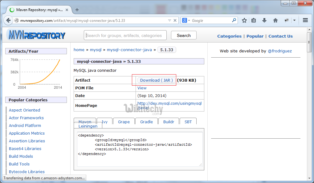Bookmark this page with the star icon

pyautogui.click(x=244, y=21)
